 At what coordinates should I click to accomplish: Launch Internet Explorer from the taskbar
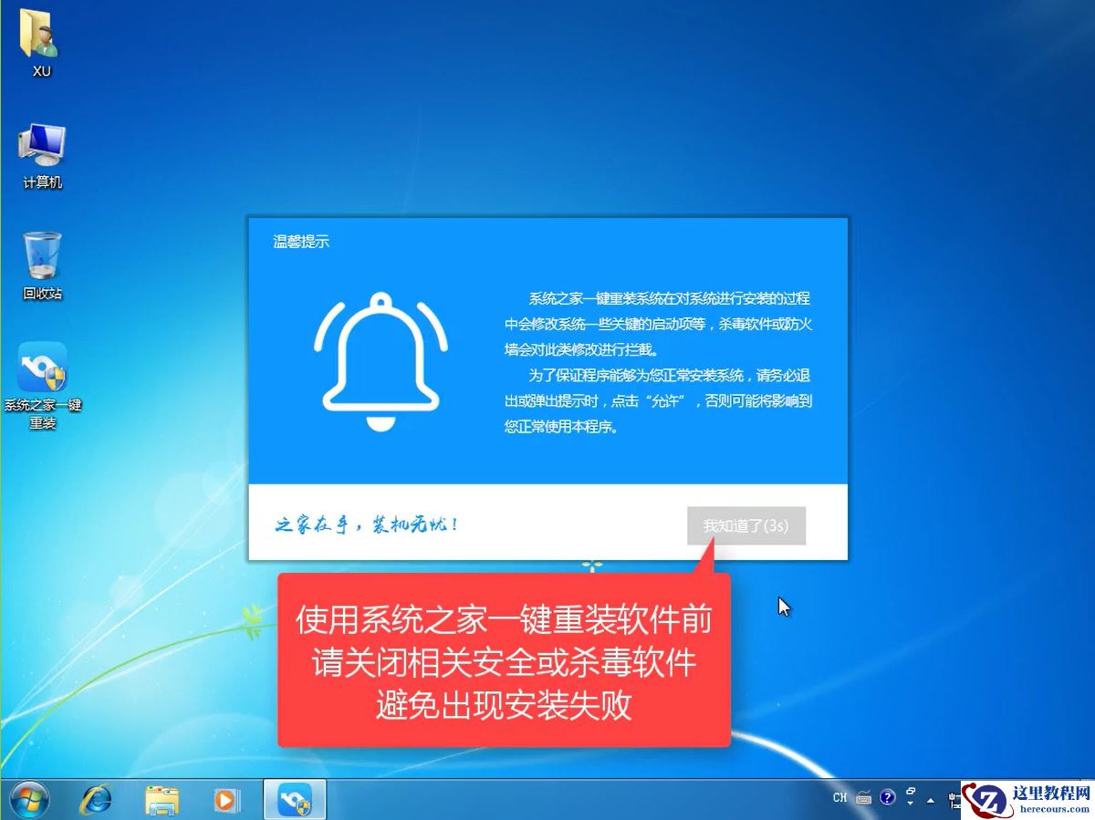97,798
